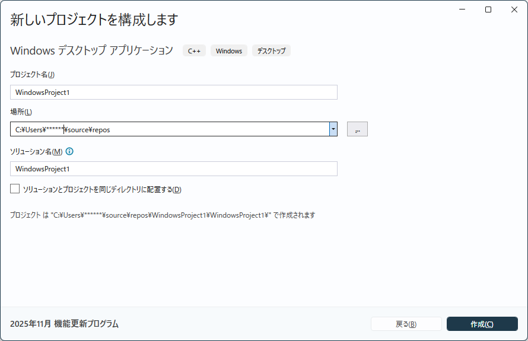Viewport: 528px width, 341px height.
Task: Click into the ソリューション名 text field
Action: [x=173, y=169]
